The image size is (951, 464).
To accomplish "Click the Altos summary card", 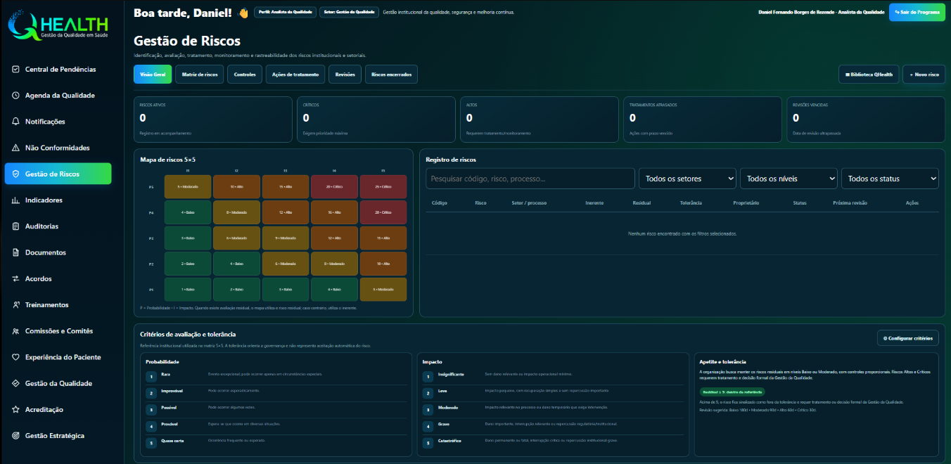I will tap(540, 120).
